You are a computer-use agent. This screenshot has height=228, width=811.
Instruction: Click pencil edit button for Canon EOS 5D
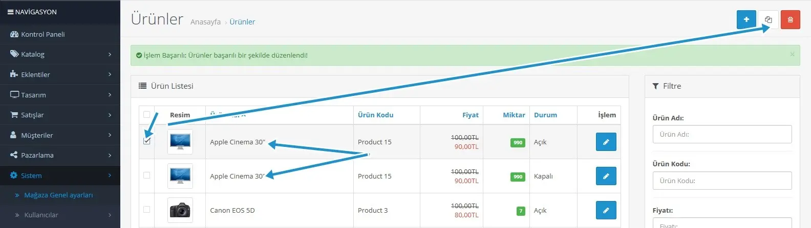click(606, 210)
